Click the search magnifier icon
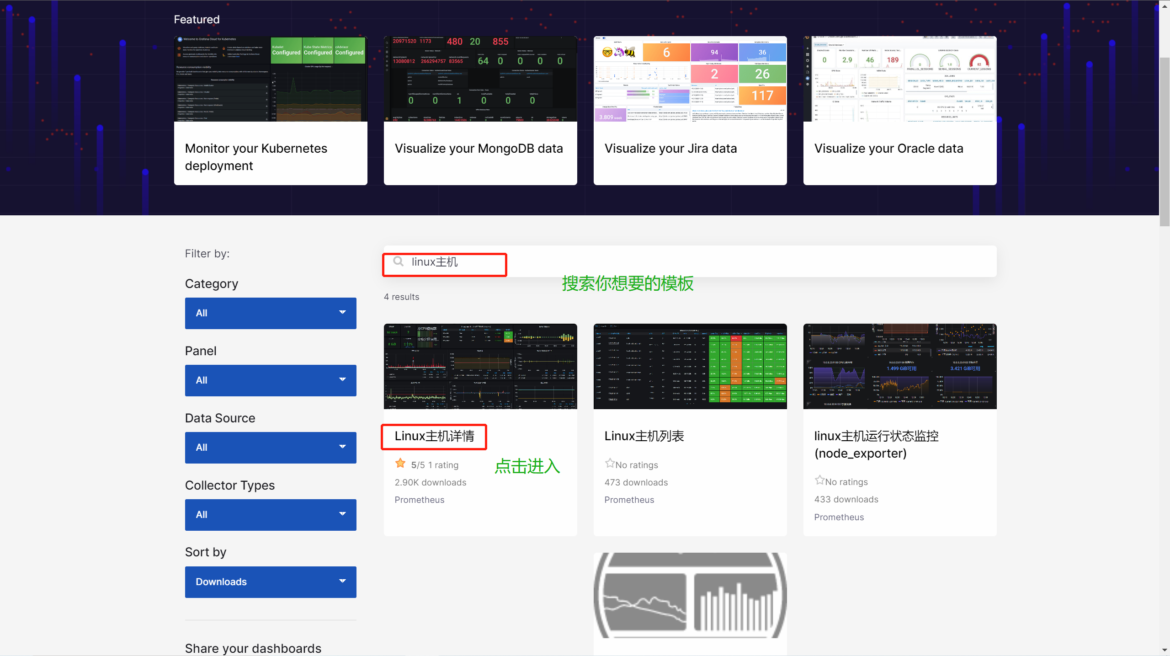This screenshot has height=656, width=1170. [x=398, y=261]
